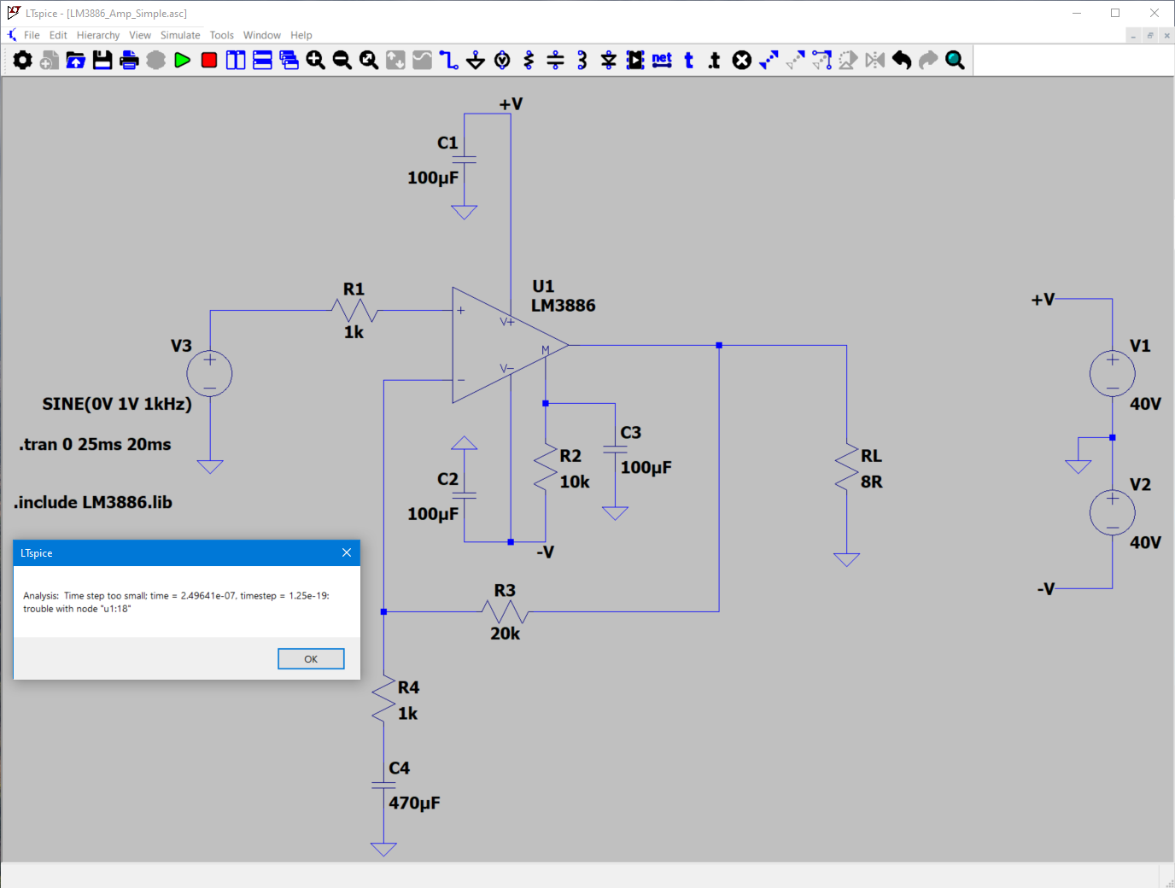Screen dimensions: 1175x888
Task: Select the Resistor placement tool
Action: 529,60
